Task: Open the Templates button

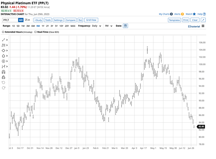Action: (x=174, y=20)
